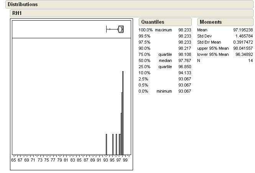Click the box plot's left whisker end
Screen dimensions: 255x173
(x=107, y=29)
